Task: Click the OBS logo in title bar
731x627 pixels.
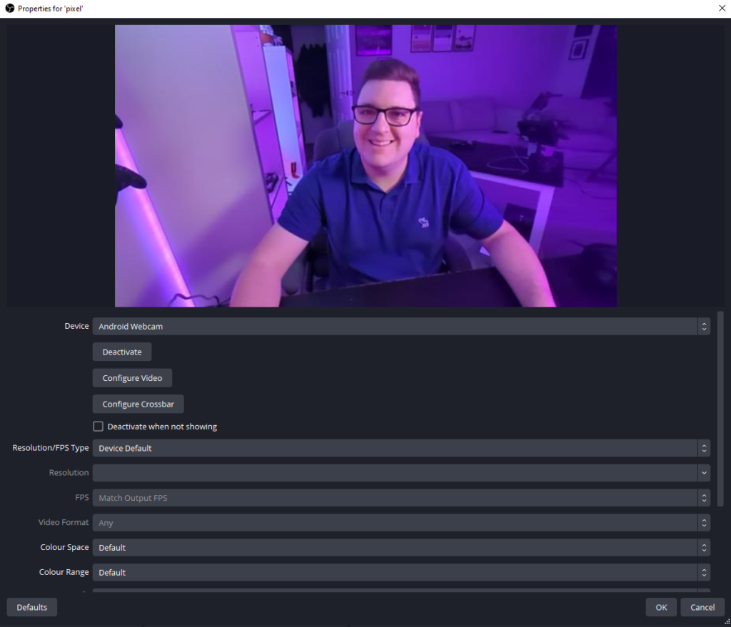Action: pyautogui.click(x=10, y=9)
